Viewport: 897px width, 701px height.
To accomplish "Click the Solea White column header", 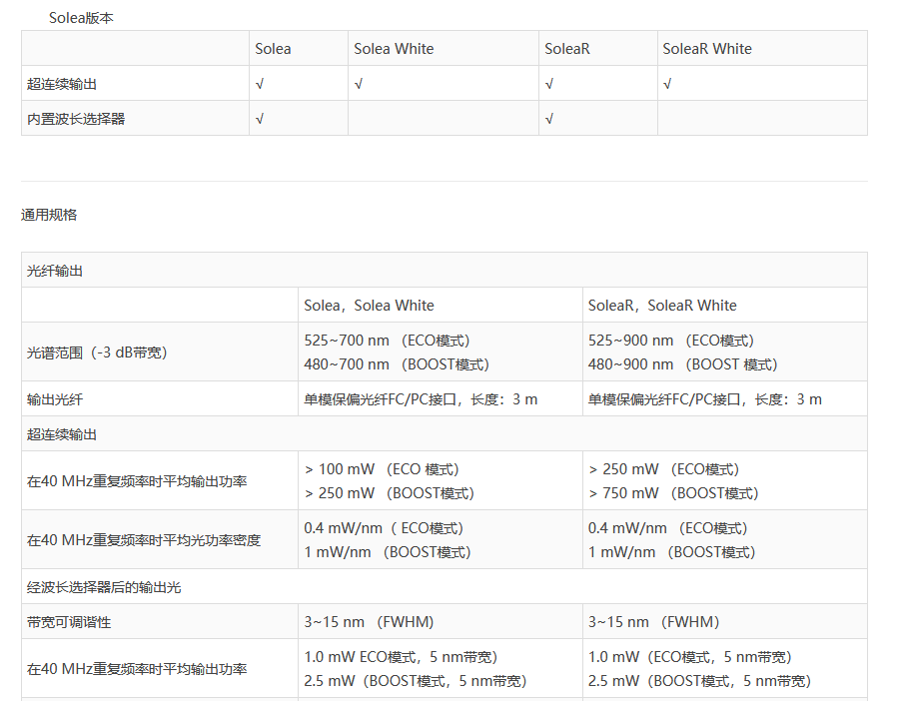I will coord(394,49).
